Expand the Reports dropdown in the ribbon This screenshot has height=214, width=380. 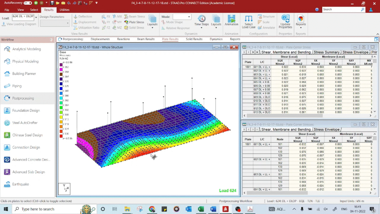[x=301, y=28]
